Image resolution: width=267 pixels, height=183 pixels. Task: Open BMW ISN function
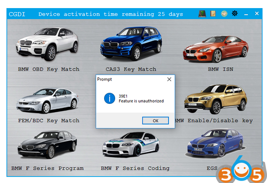[x=221, y=69]
